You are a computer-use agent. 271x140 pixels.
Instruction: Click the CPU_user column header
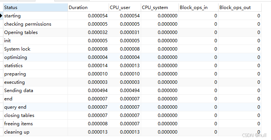point(125,8)
